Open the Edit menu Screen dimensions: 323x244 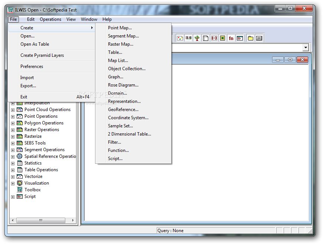tap(31, 19)
